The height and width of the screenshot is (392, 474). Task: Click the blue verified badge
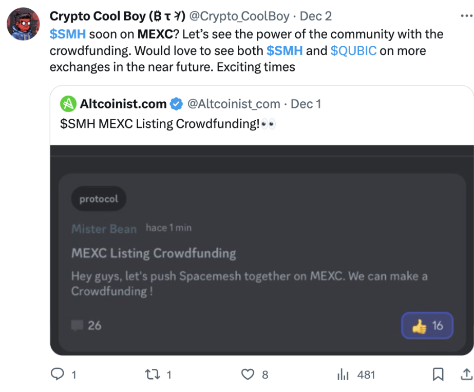[x=176, y=104]
